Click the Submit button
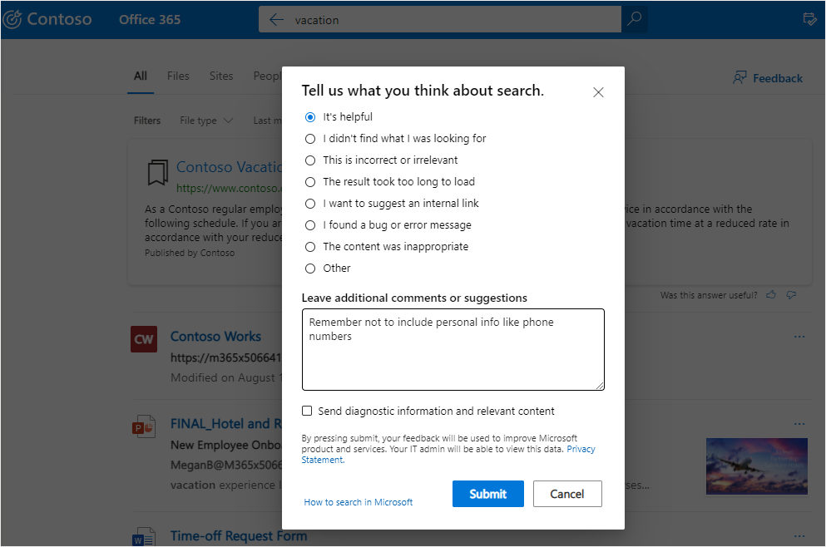The width and height of the screenshot is (826, 547). click(487, 494)
